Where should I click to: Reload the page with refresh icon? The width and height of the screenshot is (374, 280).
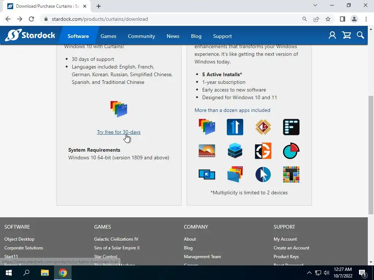pos(31,19)
